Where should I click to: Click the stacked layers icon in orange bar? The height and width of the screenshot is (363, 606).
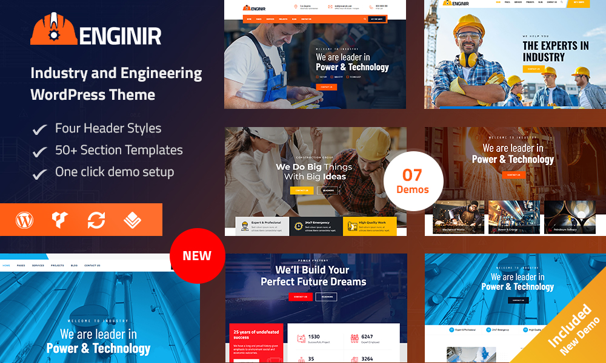(132, 220)
